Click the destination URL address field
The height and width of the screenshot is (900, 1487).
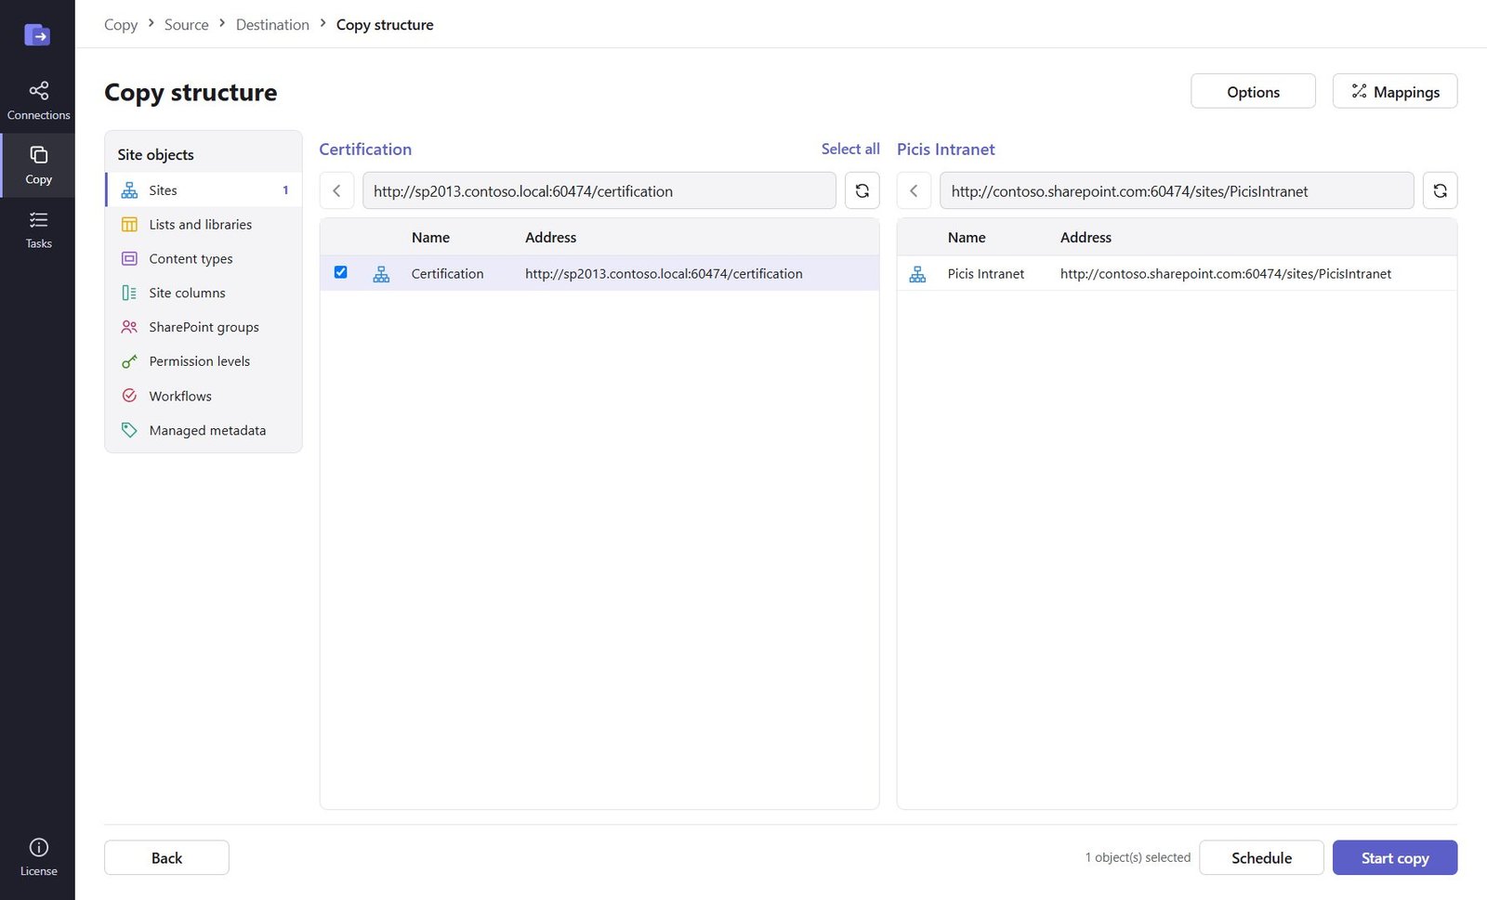pyautogui.click(x=1177, y=190)
